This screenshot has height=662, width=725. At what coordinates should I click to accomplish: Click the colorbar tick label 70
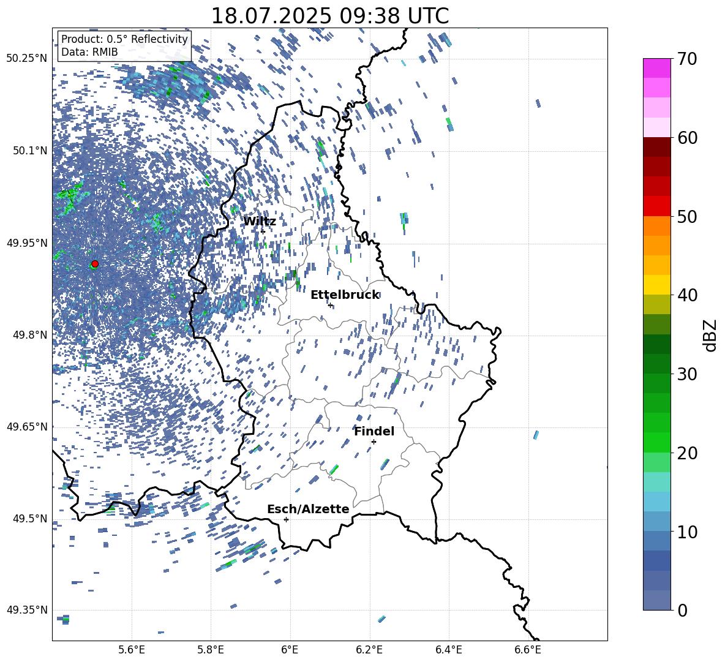(687, 59)
